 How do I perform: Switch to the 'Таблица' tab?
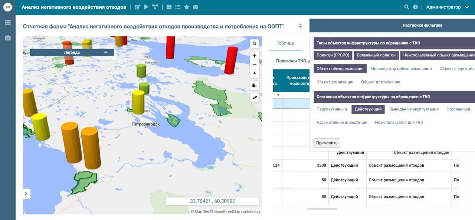click(285, 43)
